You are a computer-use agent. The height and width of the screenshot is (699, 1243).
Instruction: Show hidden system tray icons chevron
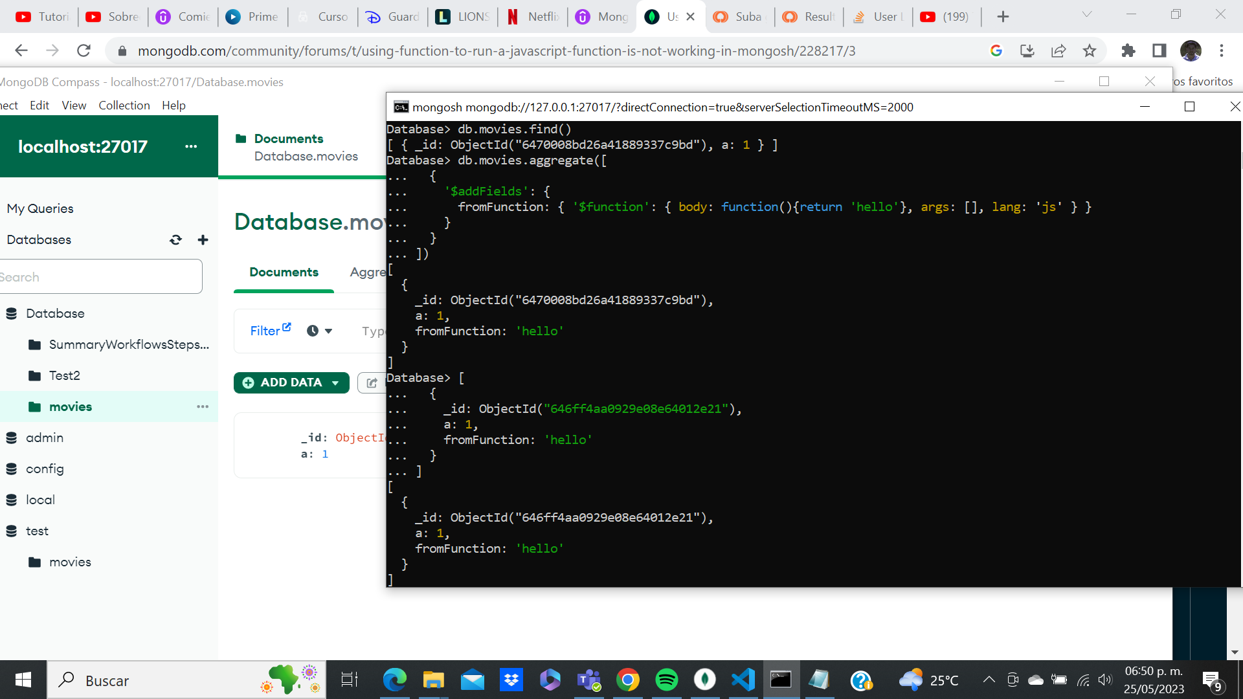pos(989,680)
